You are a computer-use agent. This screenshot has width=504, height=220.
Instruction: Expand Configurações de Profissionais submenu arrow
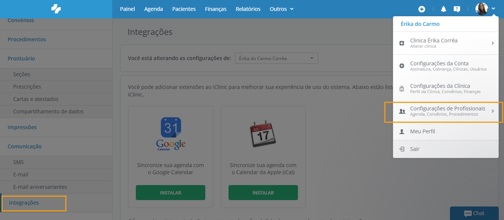(x=492, y=111)
